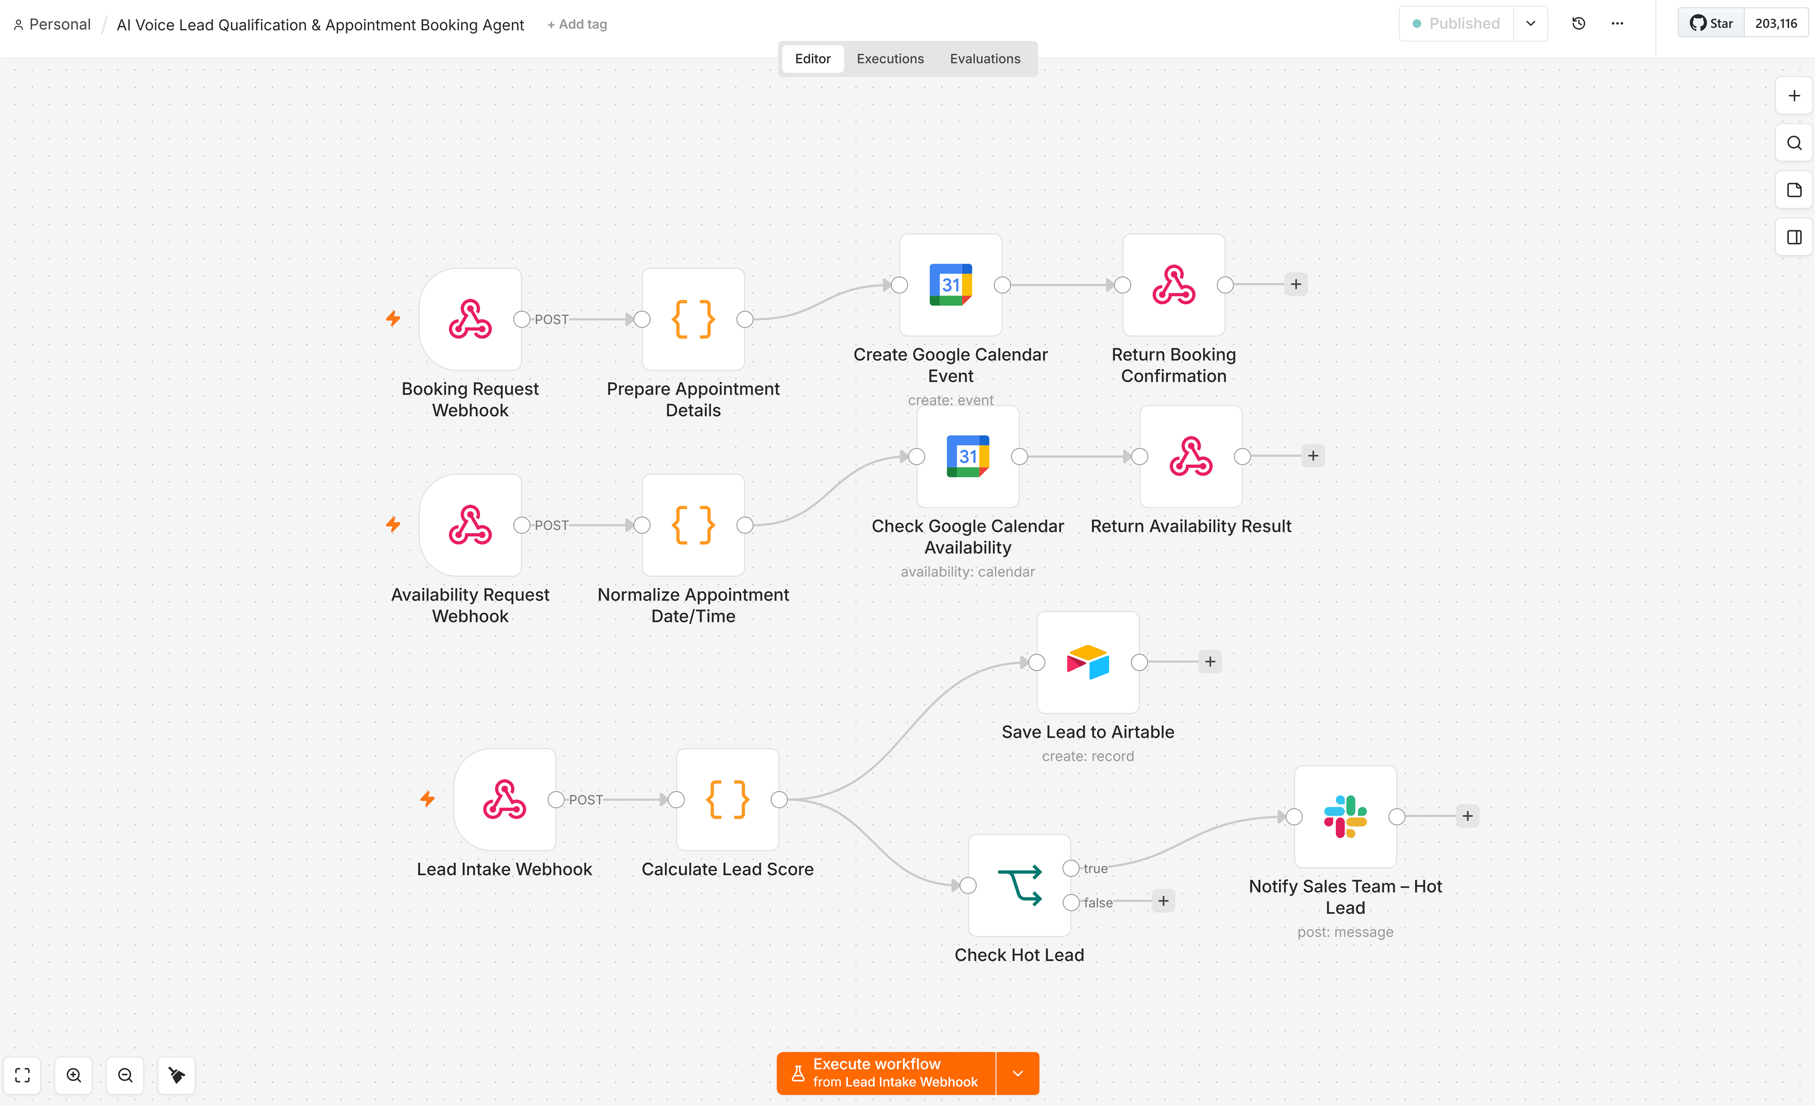Toggle the Published workflow status

click(1456, 23)
